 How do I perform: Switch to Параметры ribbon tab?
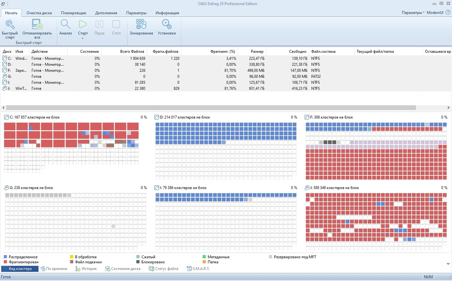tap(136, 12)
